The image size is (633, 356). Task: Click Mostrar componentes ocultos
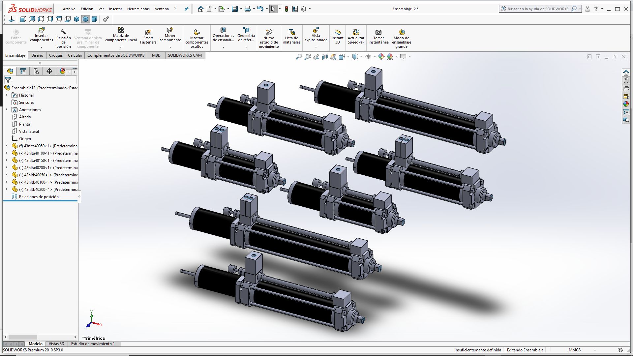[197, 38]
